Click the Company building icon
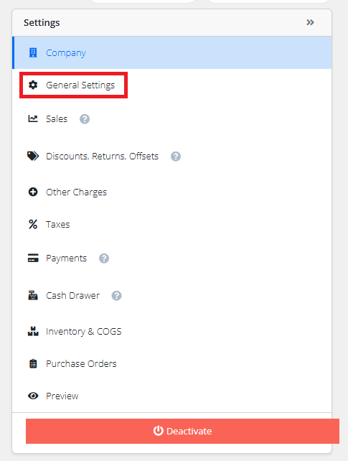 click(x=33, y=52)
